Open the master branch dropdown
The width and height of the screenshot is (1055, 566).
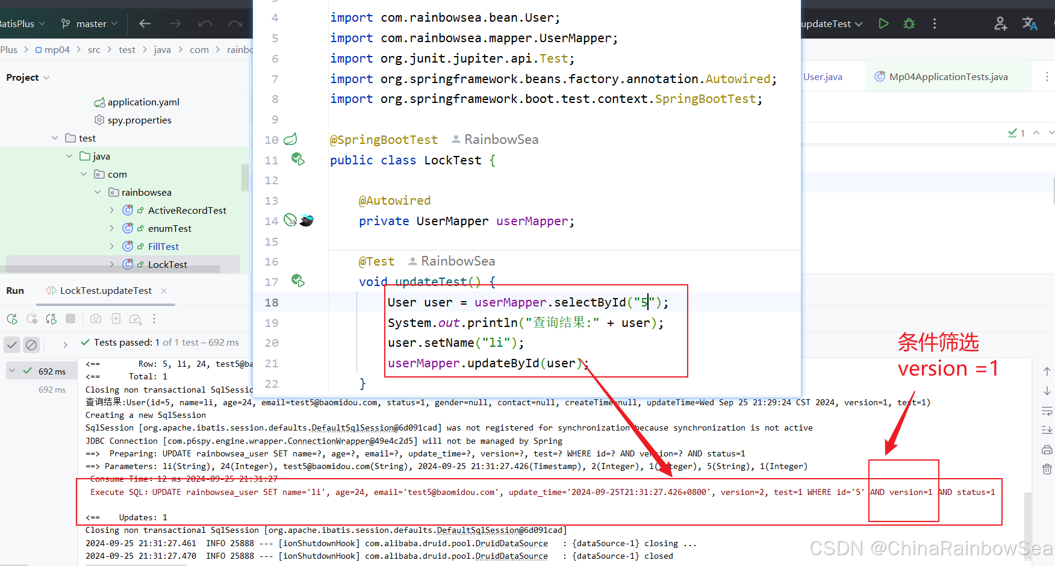[x=90, y=23]
